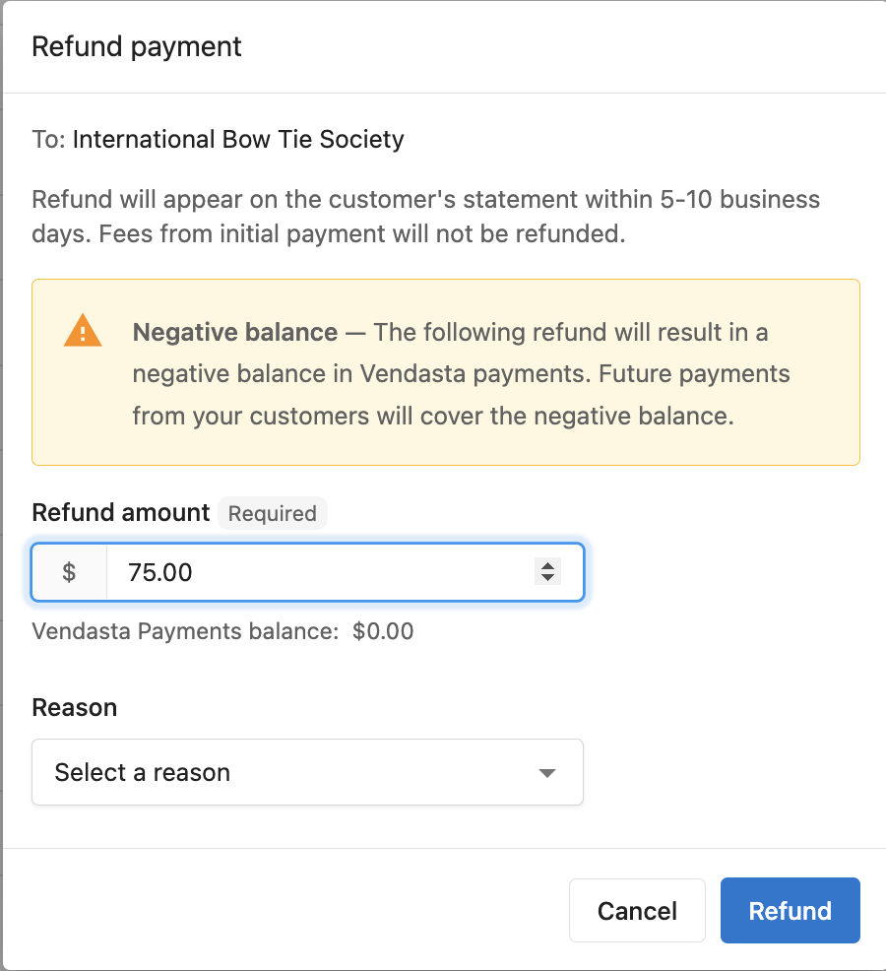The image size is (886, 971).
Task: Click the Required badge beside Refund amount
Action: [273, 513]
